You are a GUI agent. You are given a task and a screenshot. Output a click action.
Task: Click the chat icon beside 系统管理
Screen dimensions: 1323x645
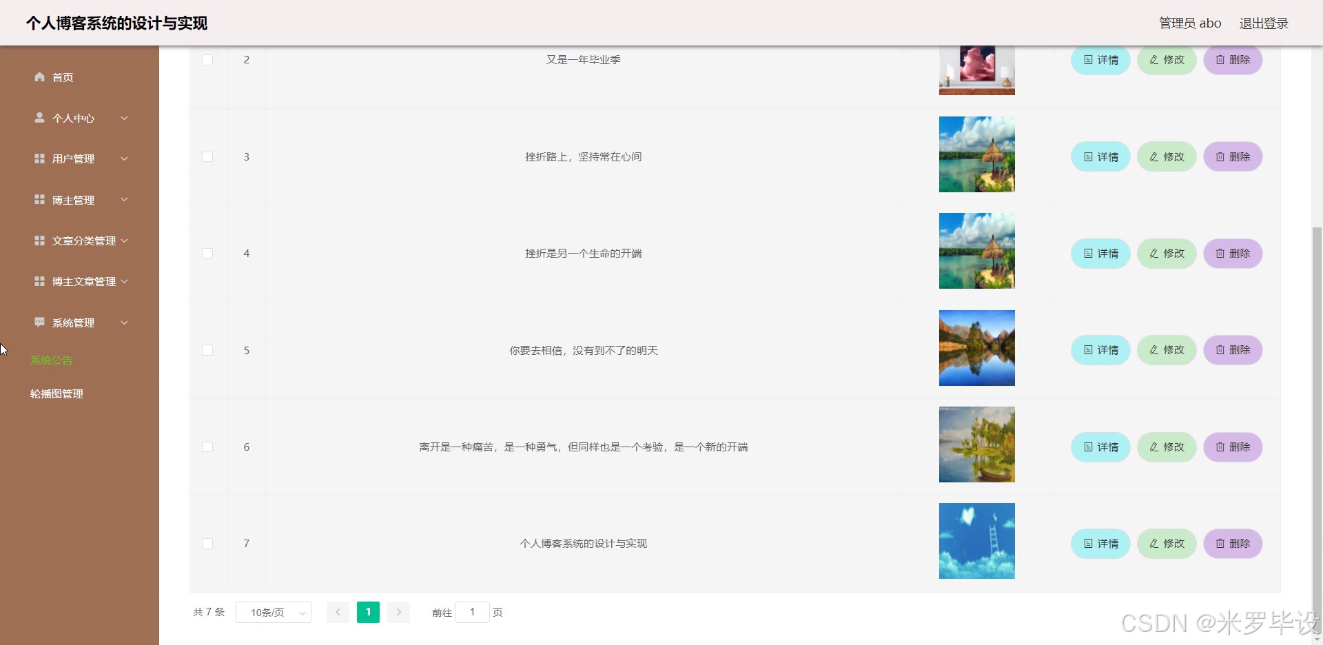[x=39, y=322]
